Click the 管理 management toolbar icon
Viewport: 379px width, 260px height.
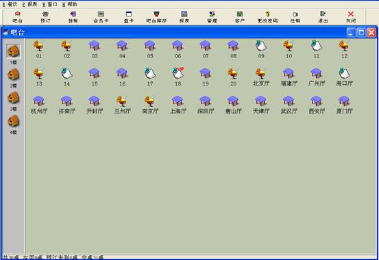pyautogui.click(x=212, y=17)
